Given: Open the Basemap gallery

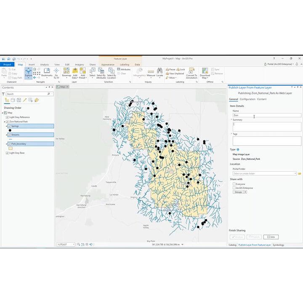Looking at the screenshot, I should point(66,72).
